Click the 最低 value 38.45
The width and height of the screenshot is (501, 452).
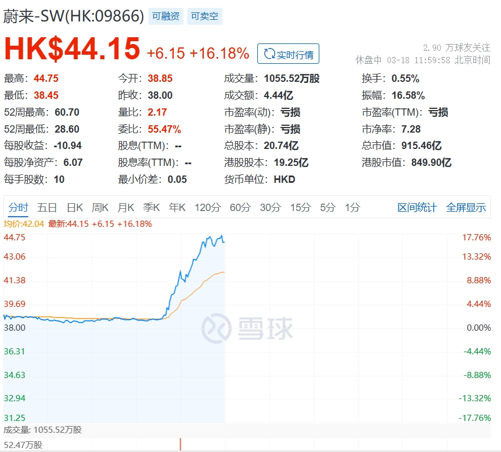coord(46,95)
